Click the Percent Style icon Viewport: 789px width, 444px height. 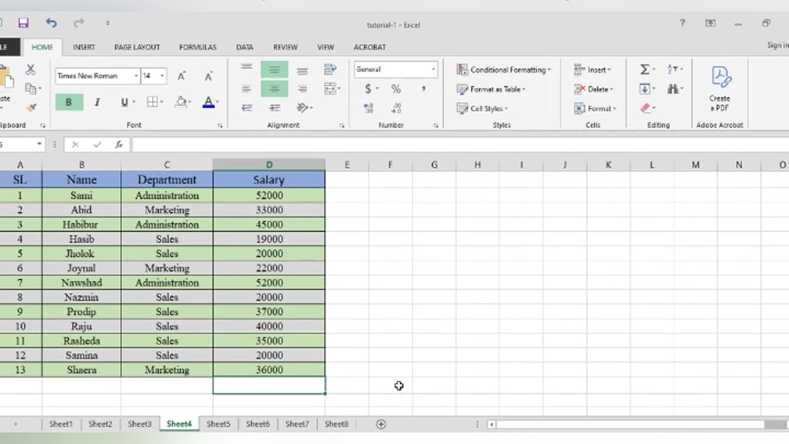tap(396, 89)
